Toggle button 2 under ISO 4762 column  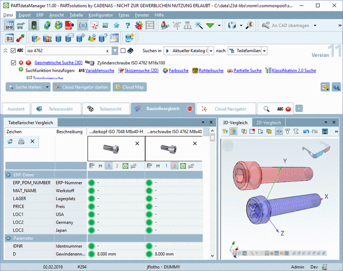[175, 166]
